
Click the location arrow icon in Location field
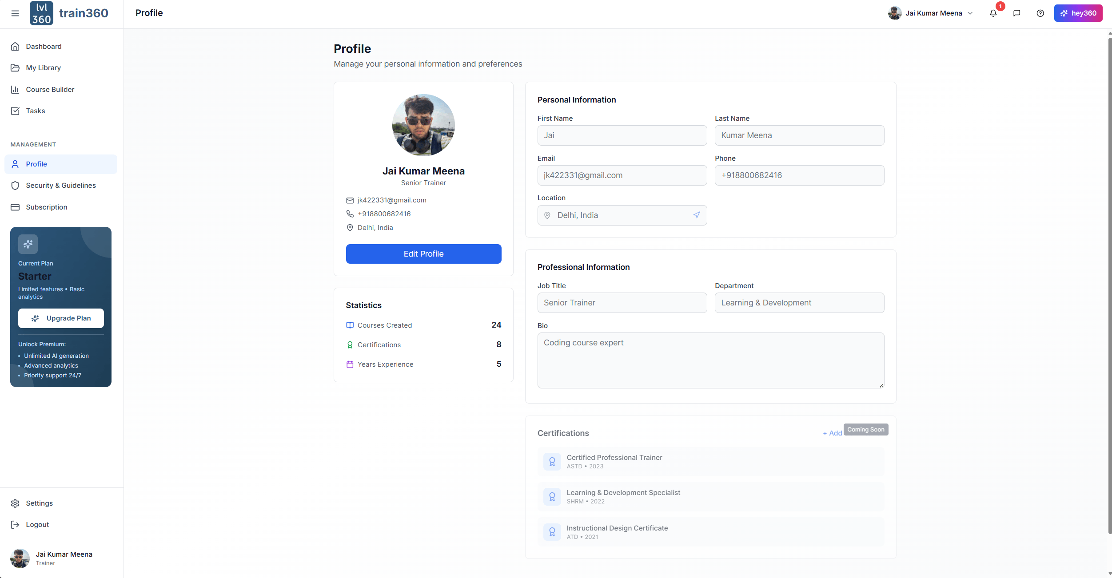697,215
